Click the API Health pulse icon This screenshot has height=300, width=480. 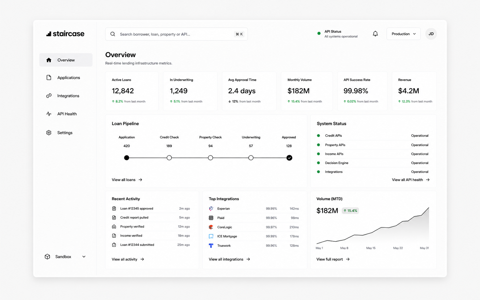49,114
